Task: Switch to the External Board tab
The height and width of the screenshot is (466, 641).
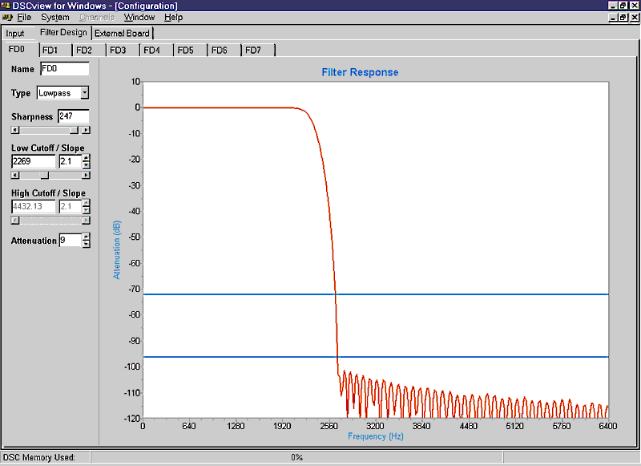Action: tap(122, 33)
